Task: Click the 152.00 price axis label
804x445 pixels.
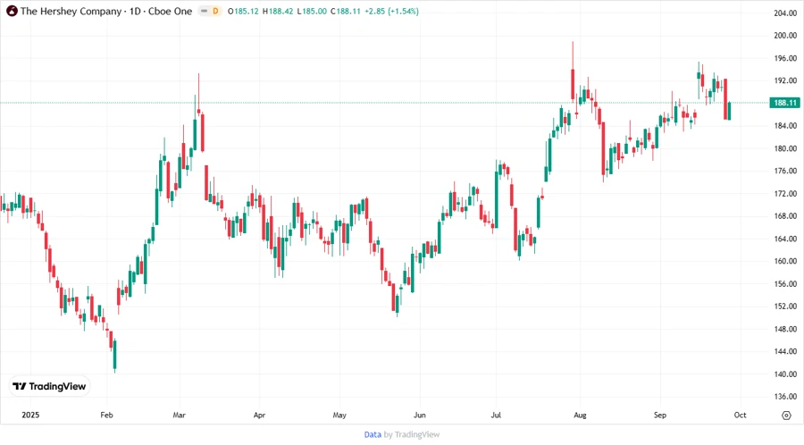Action: [785, 306]
